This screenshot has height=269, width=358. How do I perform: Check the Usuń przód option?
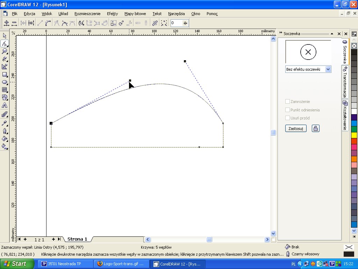[x=287, y=118]
